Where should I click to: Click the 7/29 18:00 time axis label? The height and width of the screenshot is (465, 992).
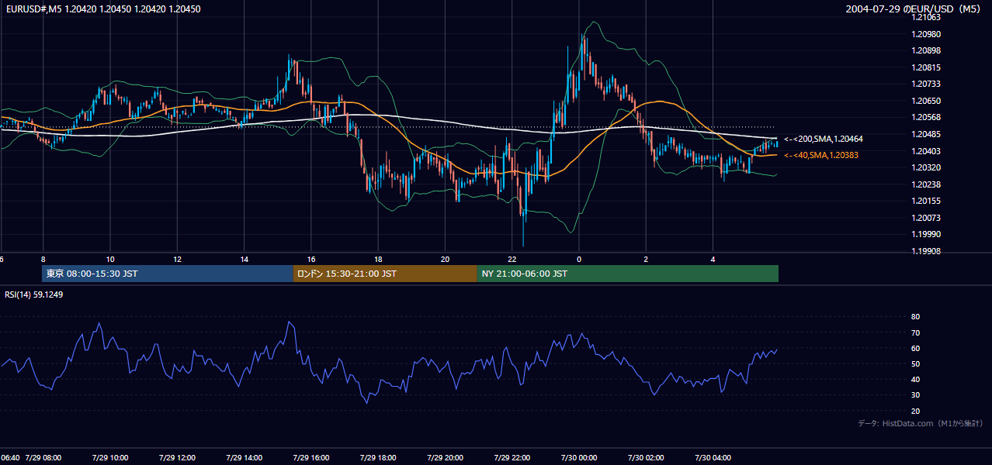378,457
